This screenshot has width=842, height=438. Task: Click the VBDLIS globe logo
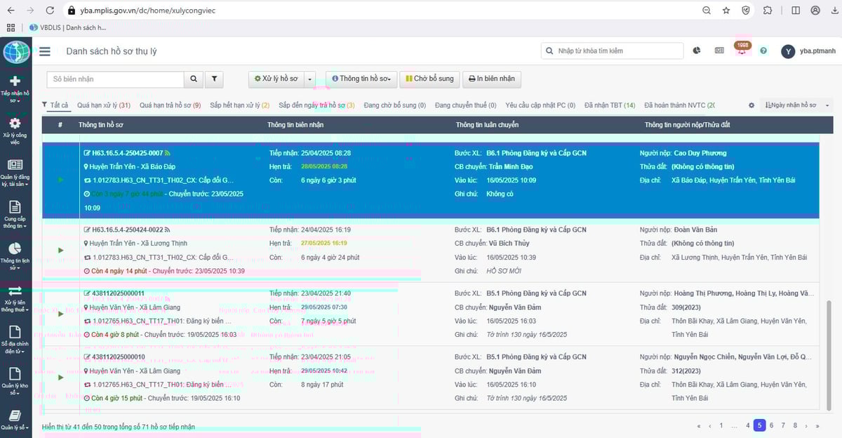[16, 52]
